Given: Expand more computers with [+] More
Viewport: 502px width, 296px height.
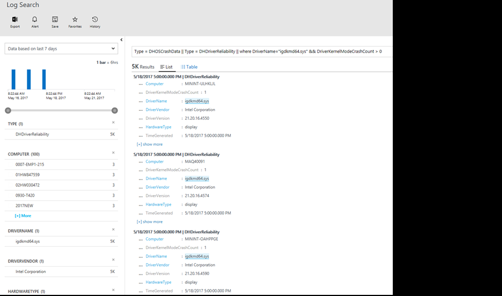Looking at the screenshot, I should coord(23,216).
